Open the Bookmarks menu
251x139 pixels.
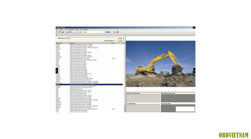click(x=71, y=30)
